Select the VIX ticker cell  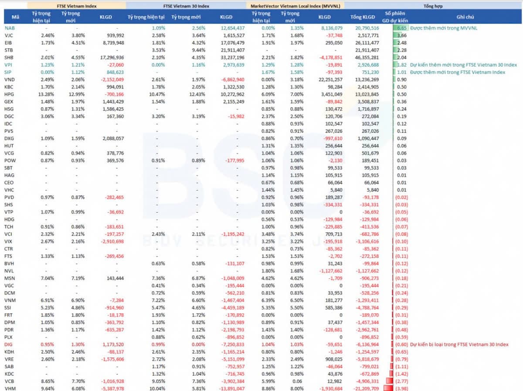(x=8, y=241)
